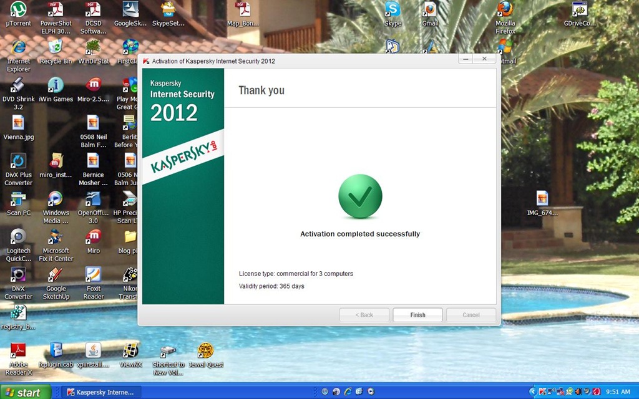Select Kaspersky Internet taskbar button
Viewport: 639px width, 399px height.
101,392
